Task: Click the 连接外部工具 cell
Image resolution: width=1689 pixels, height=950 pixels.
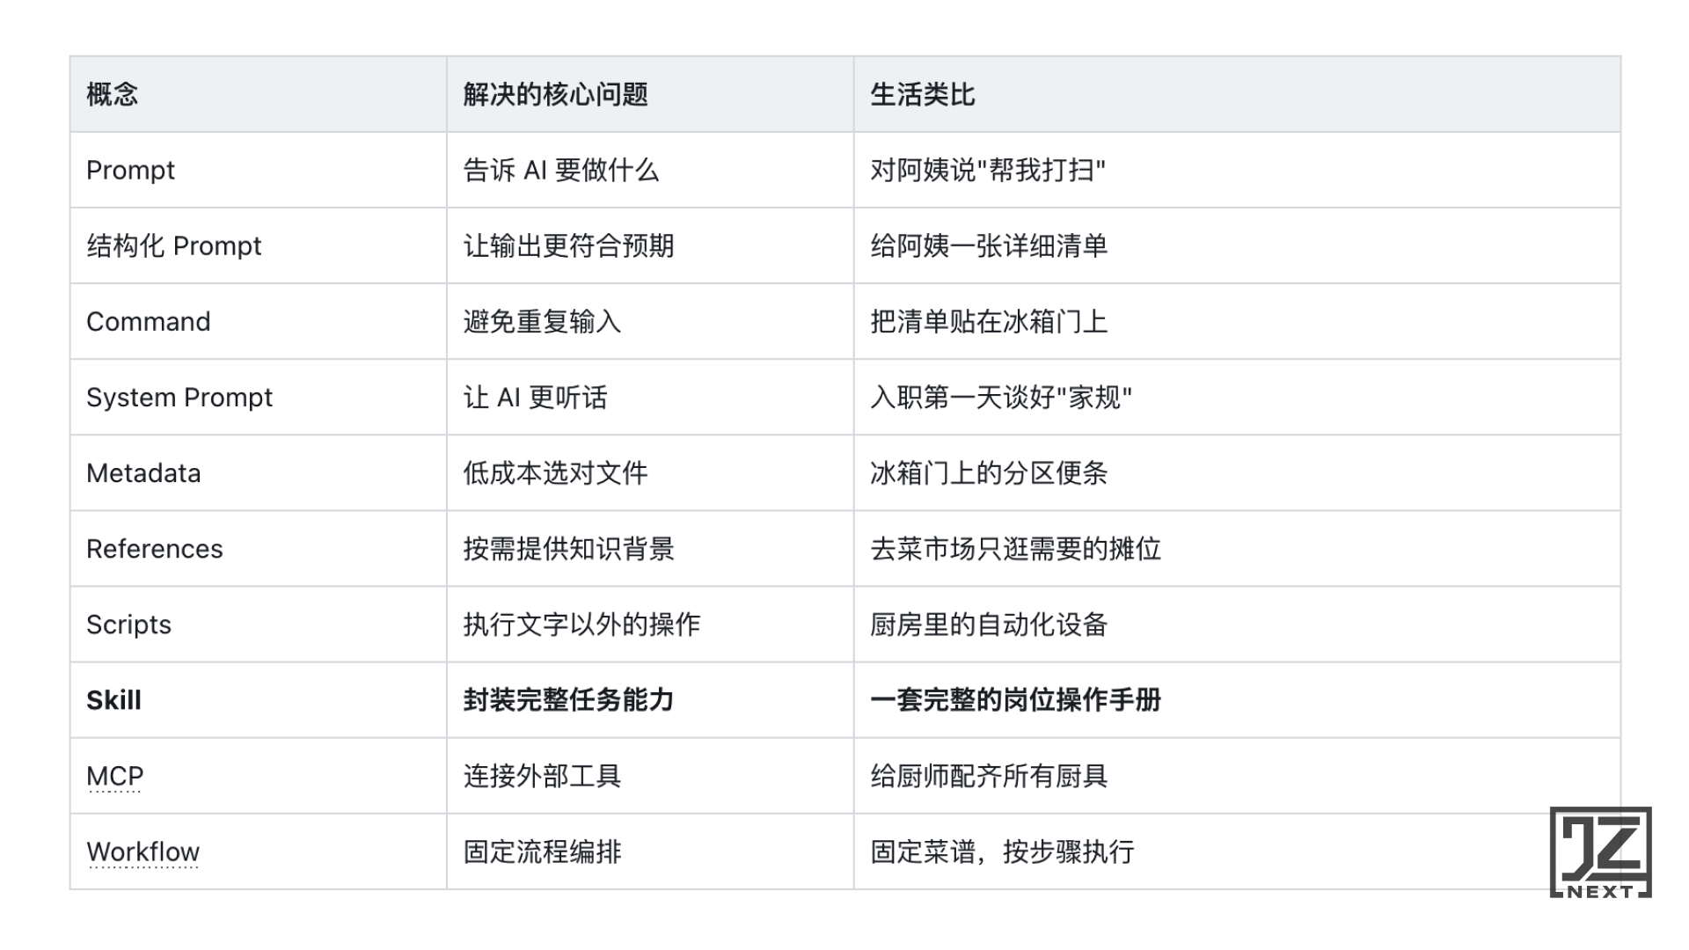Action: click(543, 776)
